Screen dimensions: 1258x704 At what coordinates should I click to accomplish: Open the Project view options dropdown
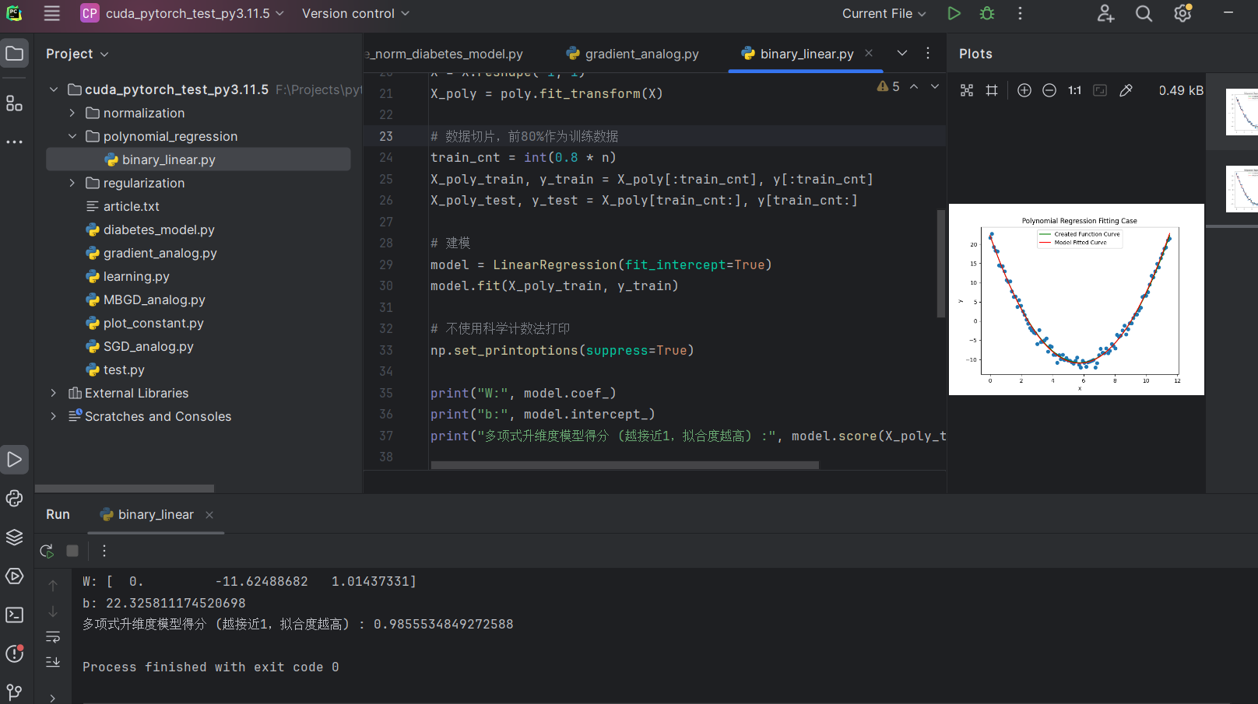77,54
